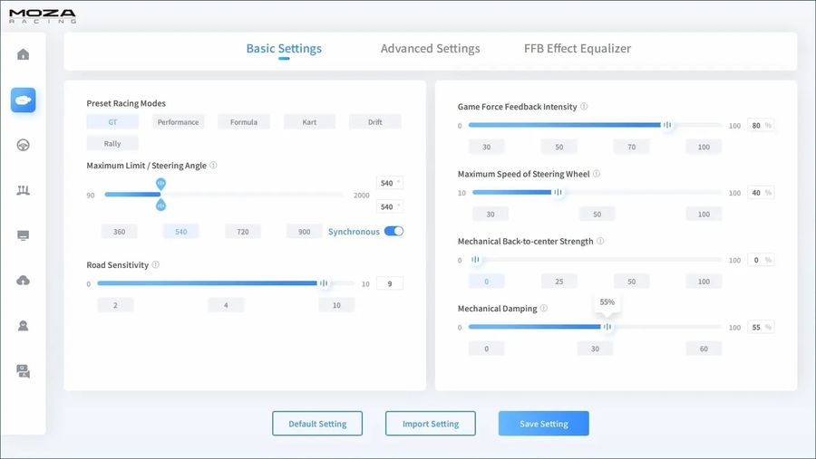
Task: Click Default Setting button
Action: [x=317, y=424]
